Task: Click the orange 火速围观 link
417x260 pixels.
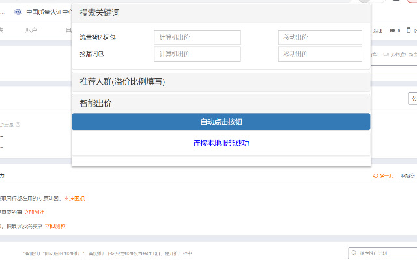Action: pos(74,198)
